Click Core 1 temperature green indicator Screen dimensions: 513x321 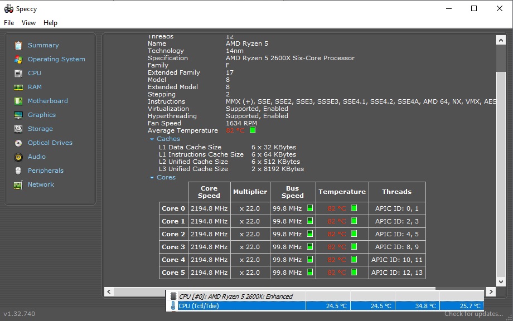point(354,221)
